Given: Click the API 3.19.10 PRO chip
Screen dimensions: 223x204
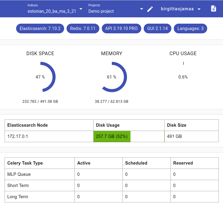Looking at the screenshot, I should (121, 28).
